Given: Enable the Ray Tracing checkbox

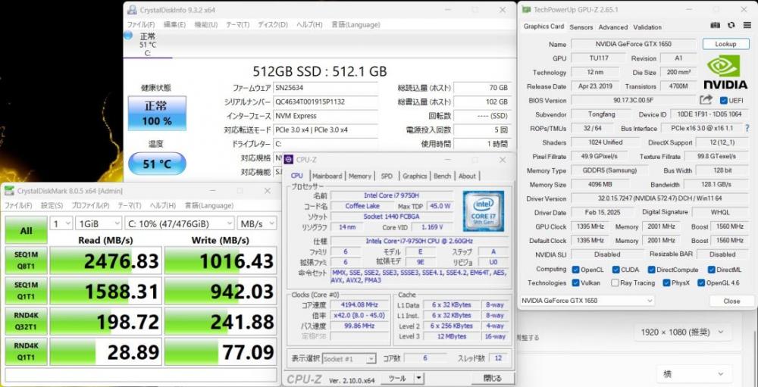Looking at the screenshot, I should [615, 282].
